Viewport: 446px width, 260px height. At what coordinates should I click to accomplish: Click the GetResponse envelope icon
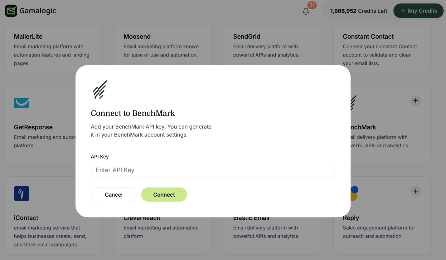(22, 103)
